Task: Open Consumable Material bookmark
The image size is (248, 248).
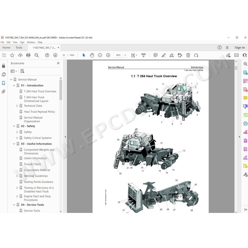Action: coord(37,170)
